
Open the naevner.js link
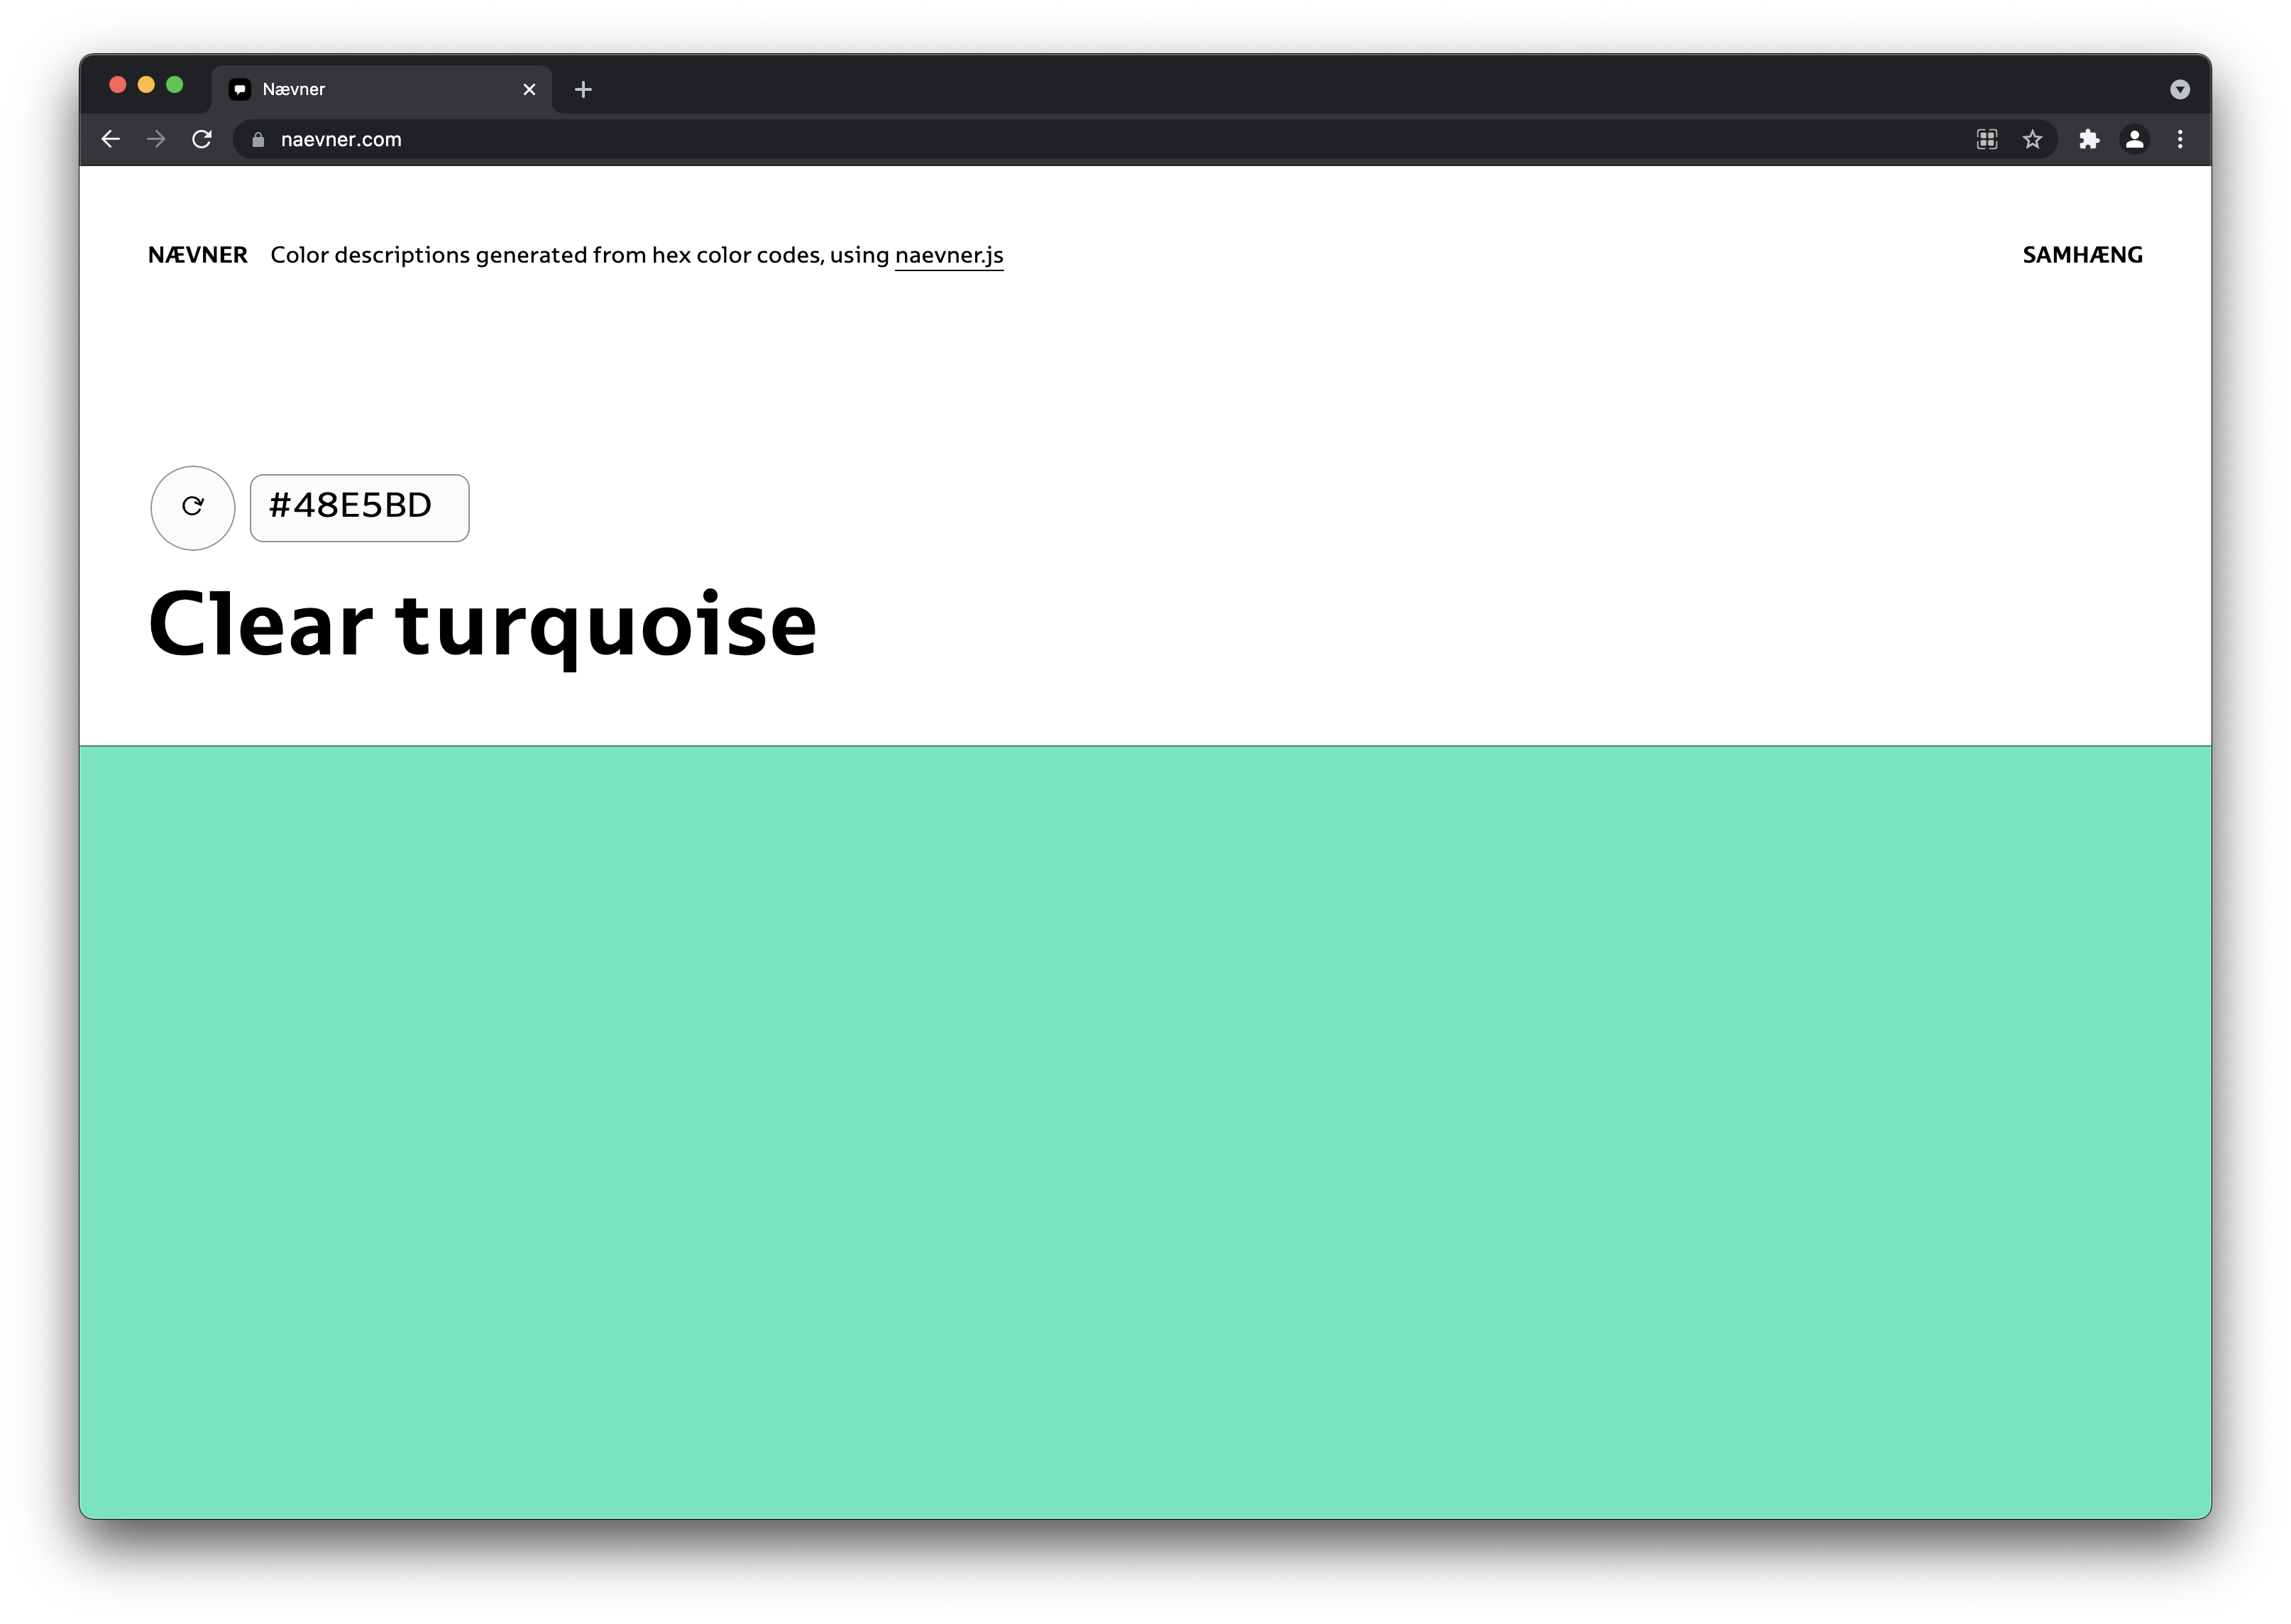pos(948,255)
